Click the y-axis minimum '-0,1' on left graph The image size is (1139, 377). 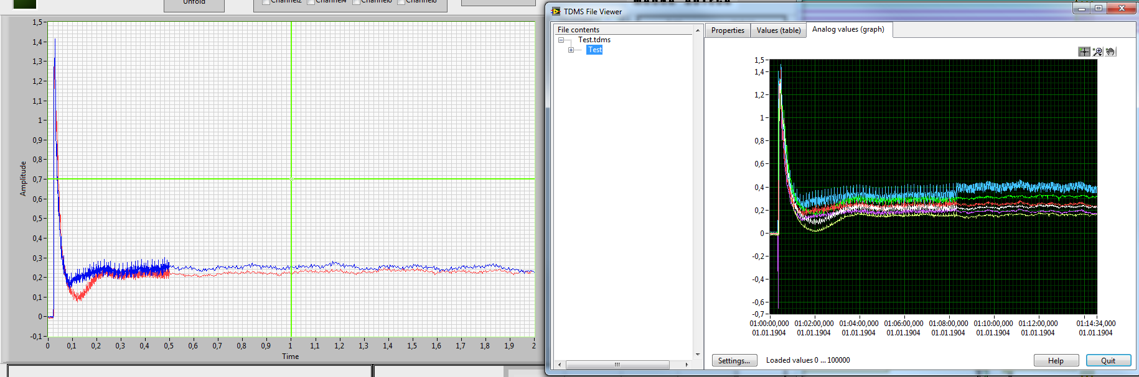37,337
